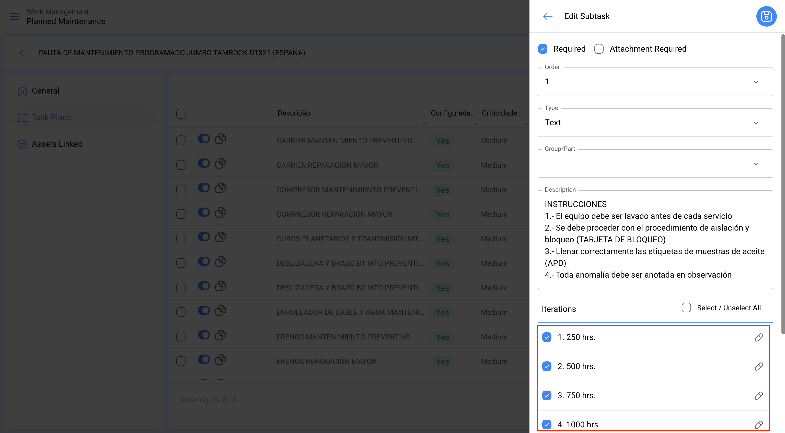Toggle the Select / Unselect All checkbox
Screen dimensions: 785x433
pos(686,307)
